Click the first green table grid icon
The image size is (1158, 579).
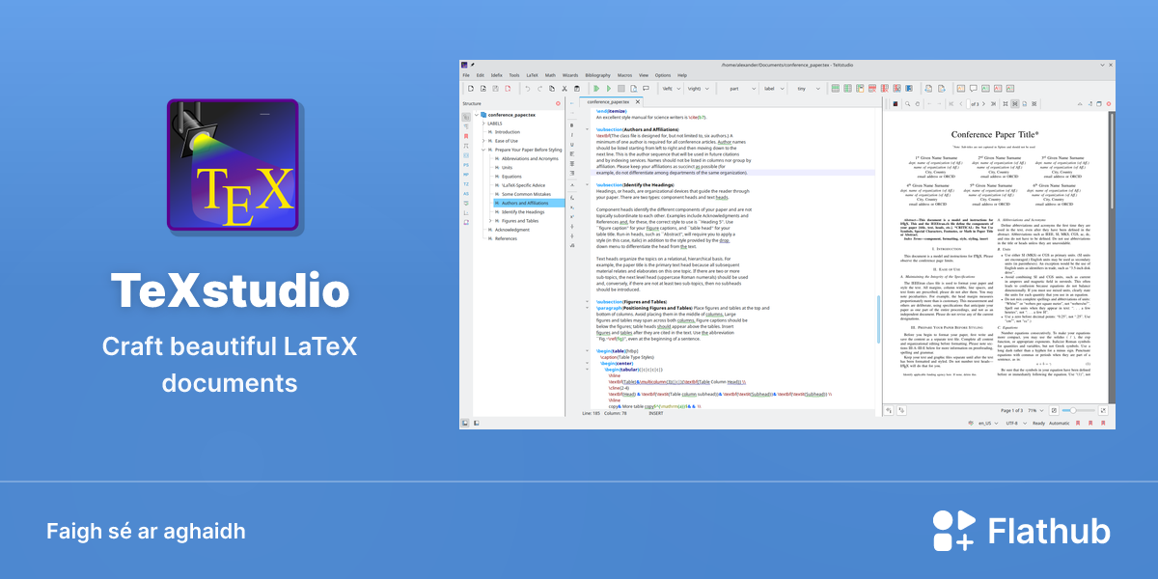click(x=836, y=89)
